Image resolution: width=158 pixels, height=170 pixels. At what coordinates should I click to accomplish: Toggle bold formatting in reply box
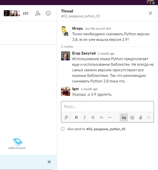coord(76,117)
